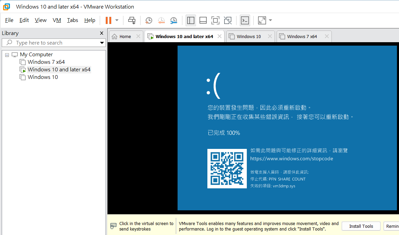Close the Home tab

pyautogui.click(x=138, y=36)
